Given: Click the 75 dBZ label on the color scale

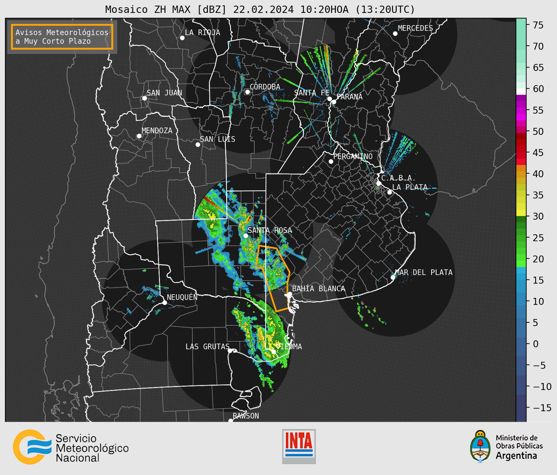Looking at the screenshot, I should coord(538,25).
